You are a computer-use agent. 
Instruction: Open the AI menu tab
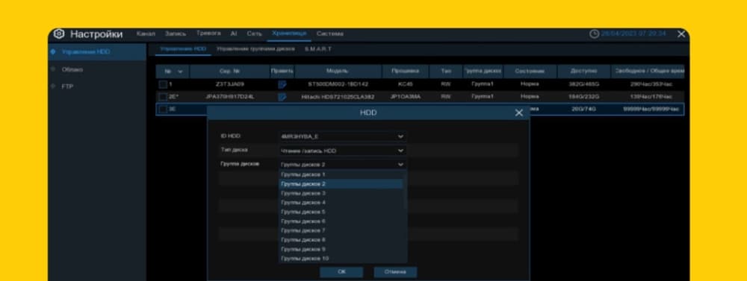coord(233,34)
